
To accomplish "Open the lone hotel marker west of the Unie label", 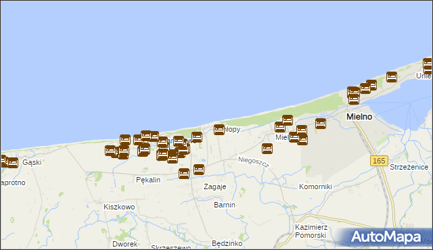I will pos(392,77).
